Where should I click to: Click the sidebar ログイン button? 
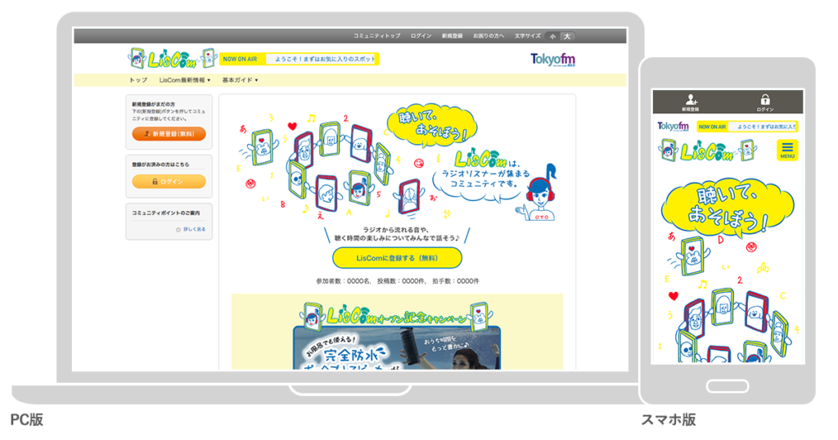point(169,182)
